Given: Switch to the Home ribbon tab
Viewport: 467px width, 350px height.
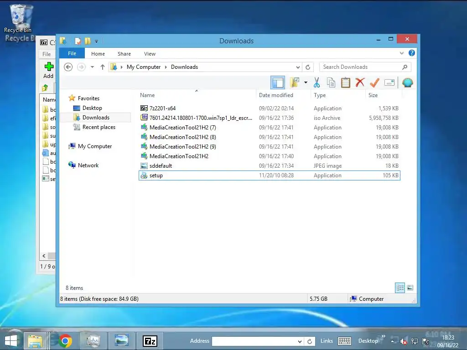Looking at the screenshot, I should click(98, 54).
